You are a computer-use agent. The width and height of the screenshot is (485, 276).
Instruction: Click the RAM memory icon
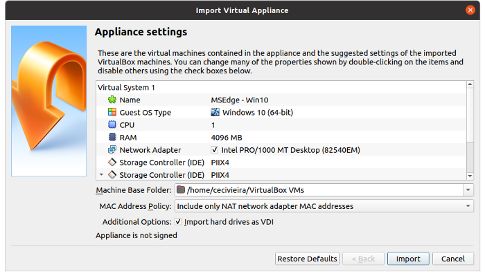(112, 137)
